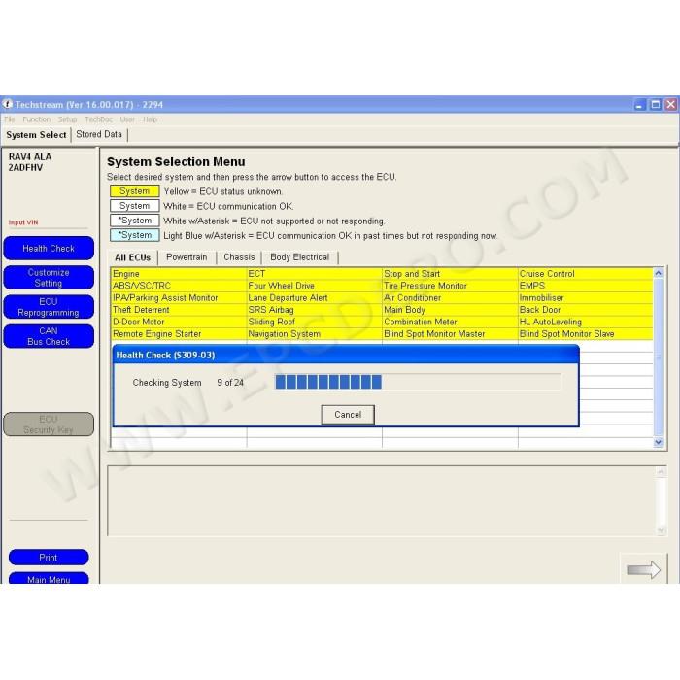Click the CAN Bus Check button

pyautogui.click(x=49, y=336)
